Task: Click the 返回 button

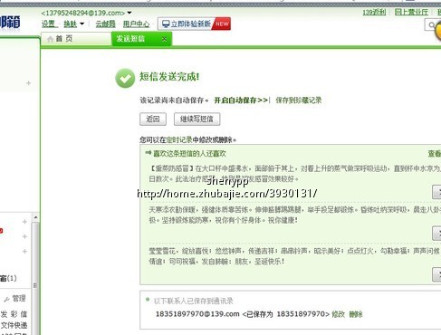Action: [153, 119]
